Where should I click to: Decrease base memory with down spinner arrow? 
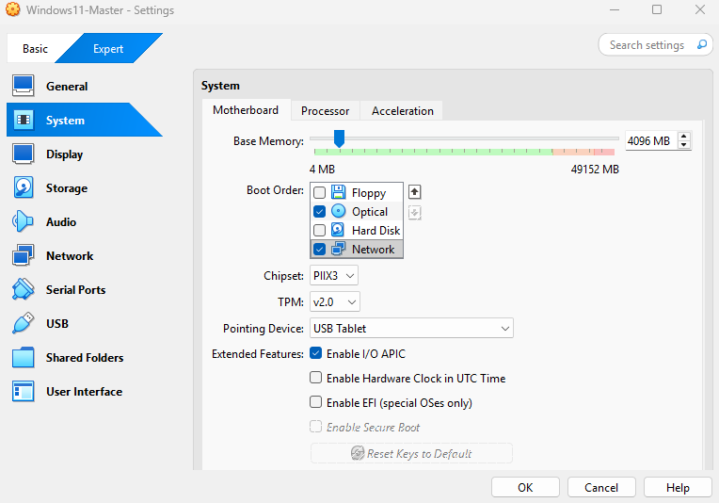pyautogui.click(x=683, y=144)
